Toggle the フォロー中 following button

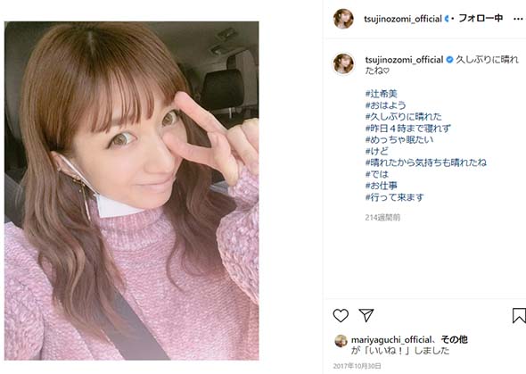coord(481,18)
